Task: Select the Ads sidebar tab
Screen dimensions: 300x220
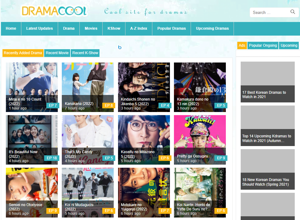Action: click(x=242, y=45)
